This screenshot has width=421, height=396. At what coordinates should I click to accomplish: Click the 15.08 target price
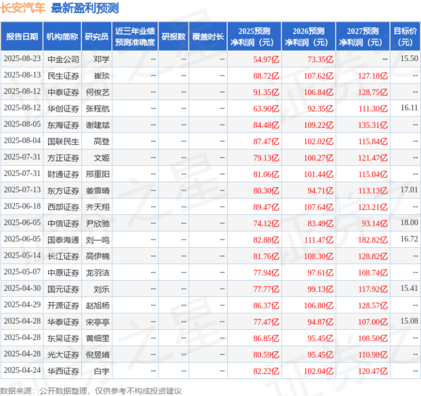(409, 322)
